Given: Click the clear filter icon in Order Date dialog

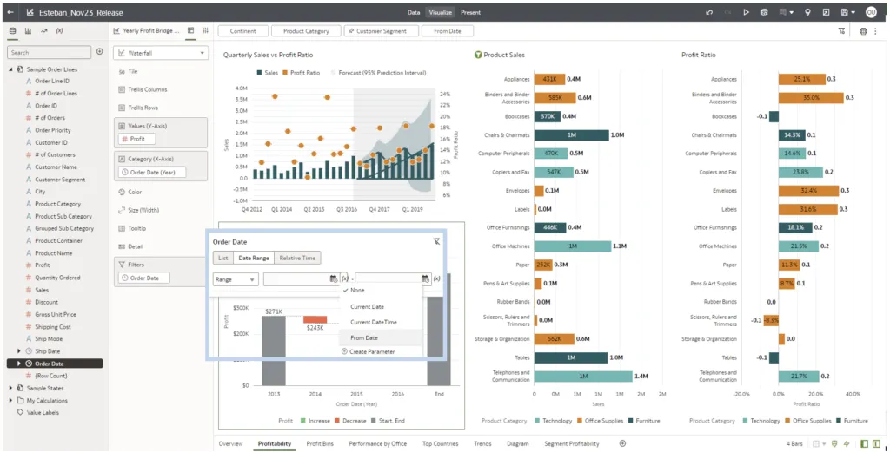Looking at the screenshot, I should pyautogui.click(x=436, y=243).
